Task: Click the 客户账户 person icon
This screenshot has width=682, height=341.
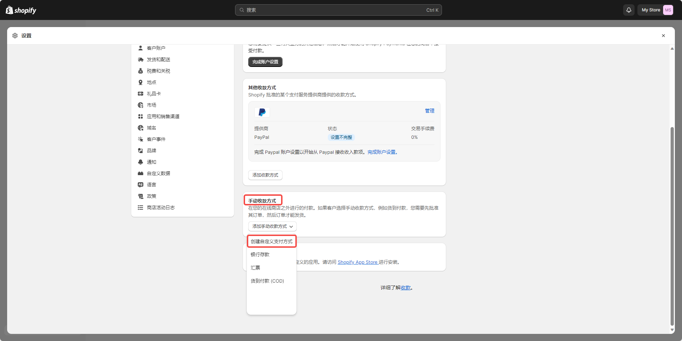Action: [x=141, y=48]
